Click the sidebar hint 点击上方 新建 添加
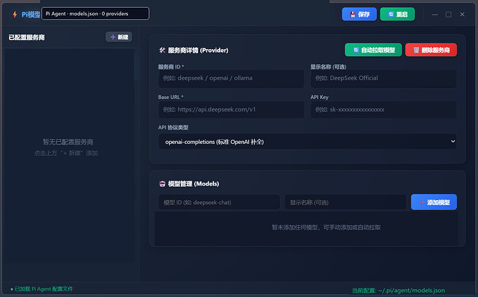 66,153
